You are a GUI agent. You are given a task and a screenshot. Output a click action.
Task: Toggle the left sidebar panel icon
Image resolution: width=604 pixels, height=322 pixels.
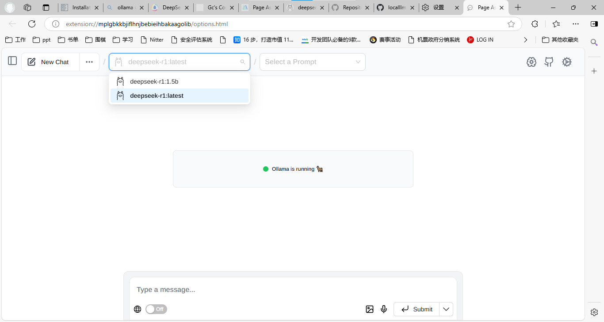(x=12, y=61)
